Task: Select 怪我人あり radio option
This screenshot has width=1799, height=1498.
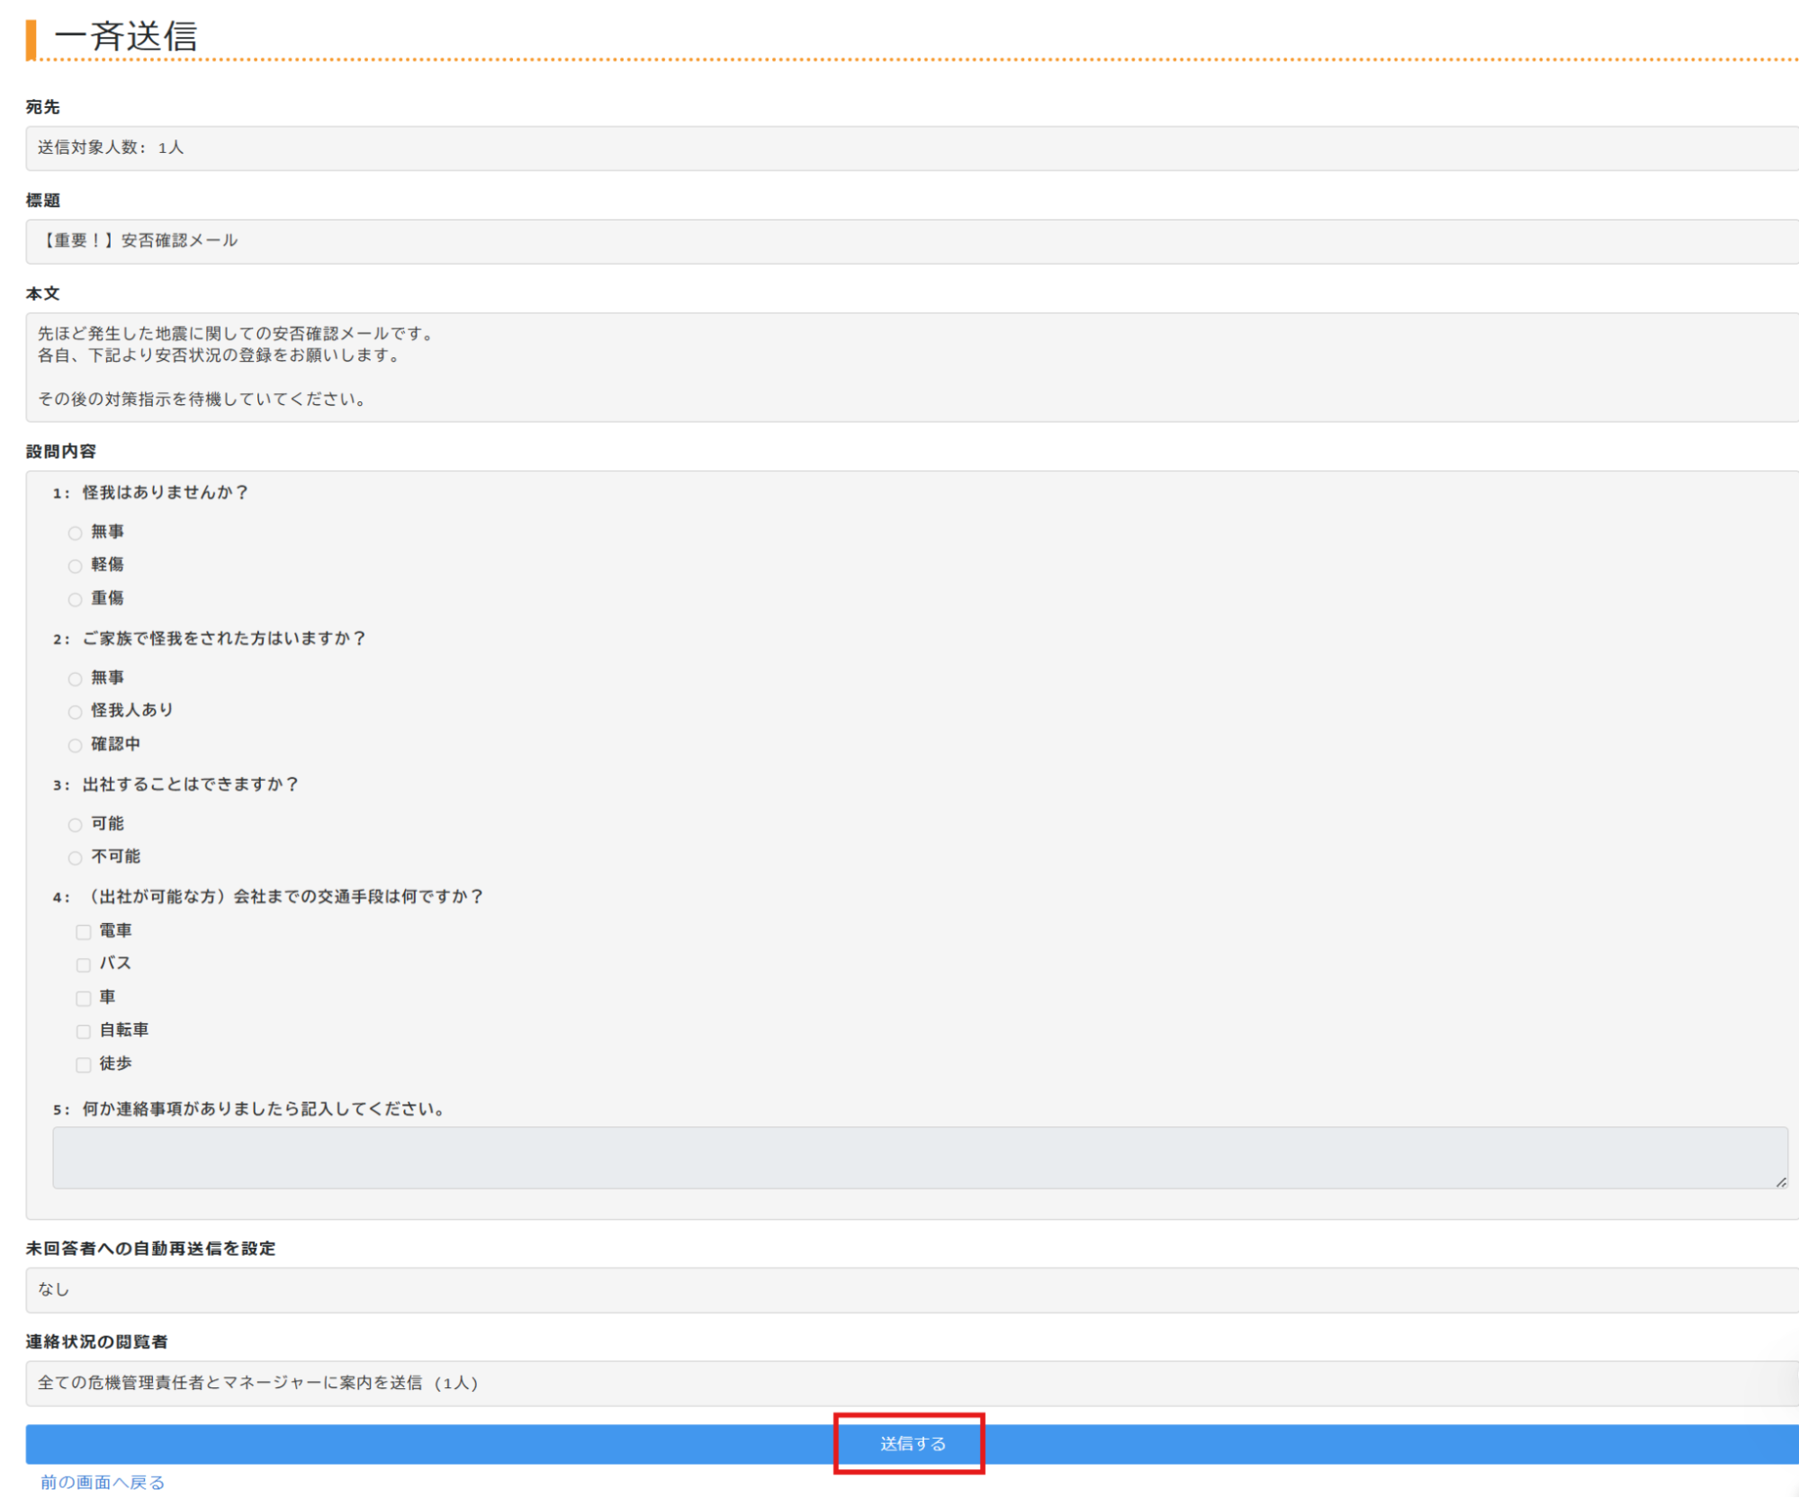Action: 76,712
